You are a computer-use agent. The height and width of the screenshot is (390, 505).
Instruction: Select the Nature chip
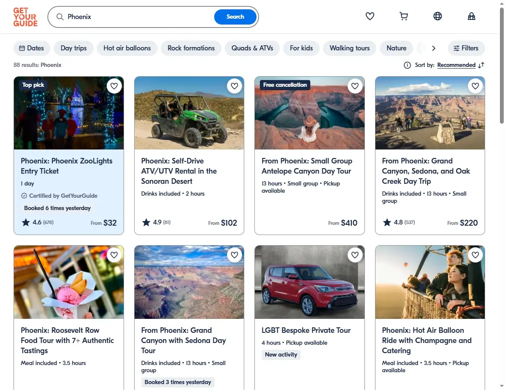[x=397, y=48]
